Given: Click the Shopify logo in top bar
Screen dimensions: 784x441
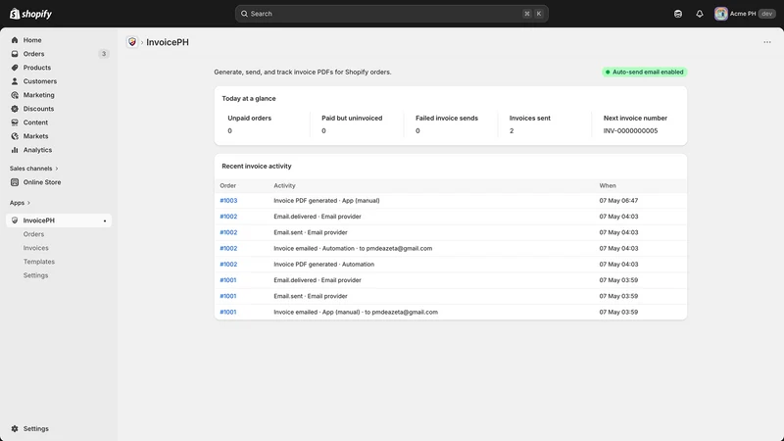Looking at the screenshot, I should [30, 14].
